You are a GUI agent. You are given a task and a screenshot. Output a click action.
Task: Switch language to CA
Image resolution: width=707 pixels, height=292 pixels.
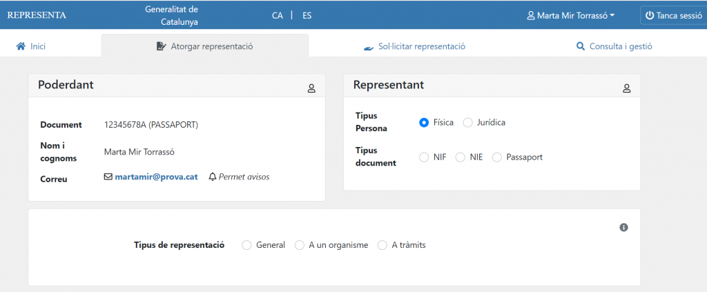pyautogui.click(x=278, y=15)
